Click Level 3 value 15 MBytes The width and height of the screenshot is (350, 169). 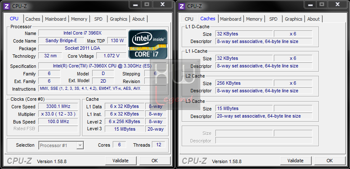125,129
